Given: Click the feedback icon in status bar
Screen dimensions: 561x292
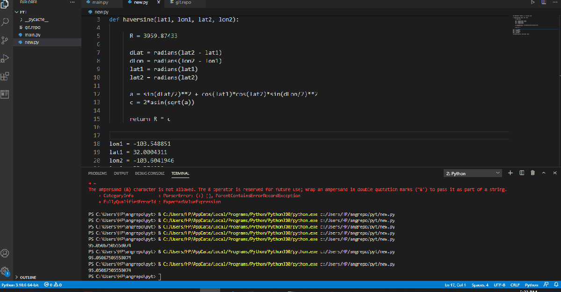Looking at the screenshot, I should [545, 285].
